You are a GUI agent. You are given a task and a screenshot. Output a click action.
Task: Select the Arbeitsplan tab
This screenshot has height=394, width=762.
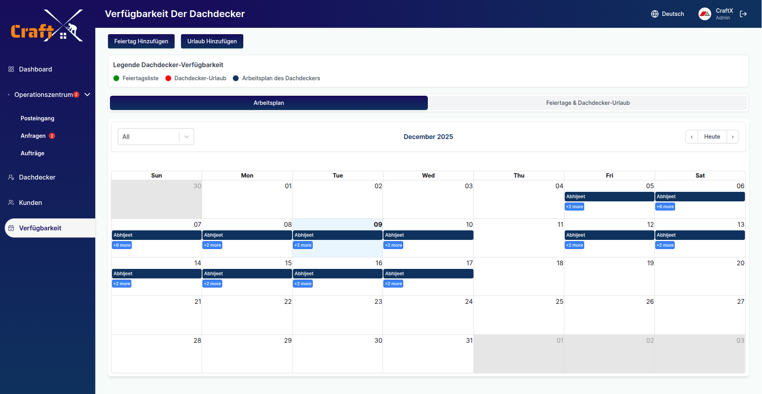click(269, 103)
